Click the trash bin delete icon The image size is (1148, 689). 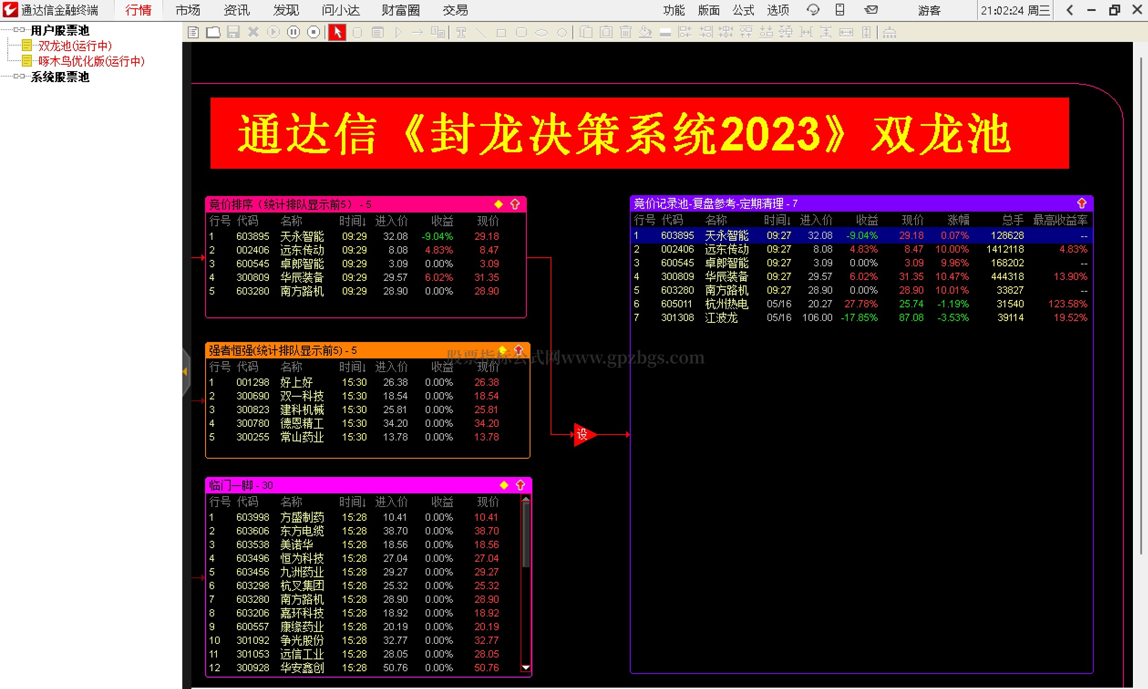pos(626,32)
